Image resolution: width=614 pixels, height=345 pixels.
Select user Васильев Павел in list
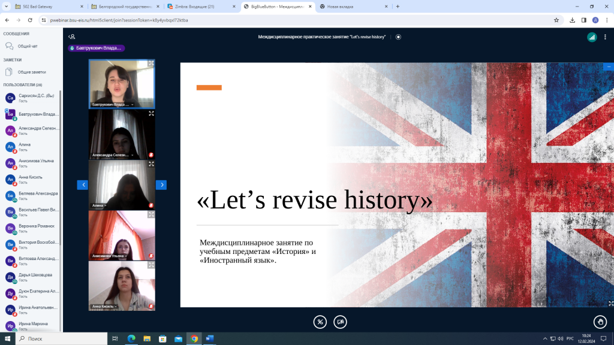point(31,212)
